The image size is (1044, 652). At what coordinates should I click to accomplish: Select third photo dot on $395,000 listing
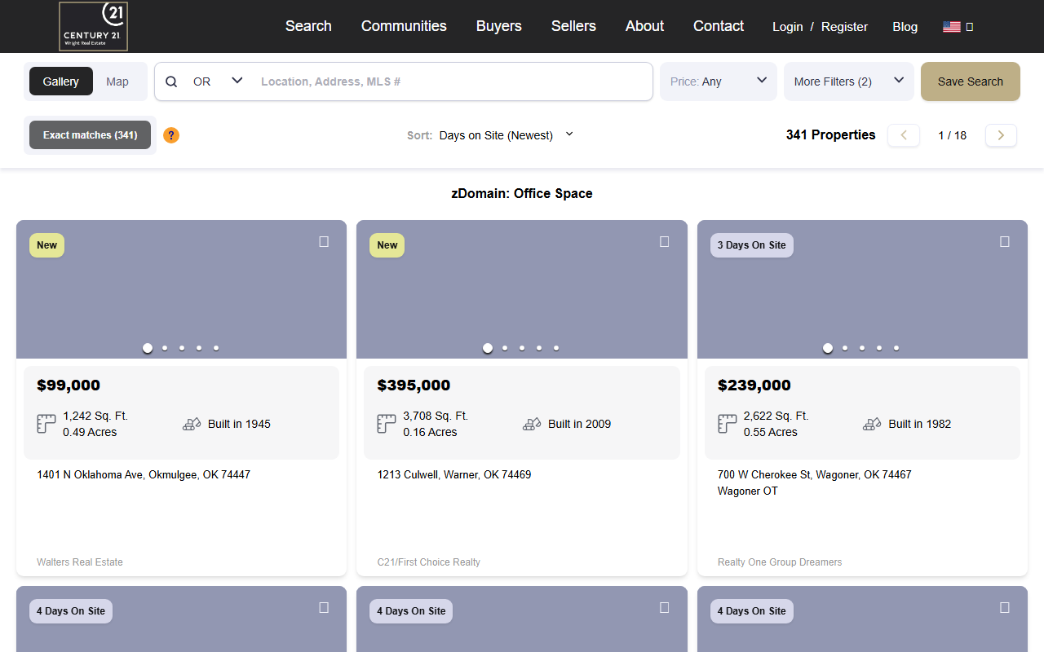tap(522, 348)
